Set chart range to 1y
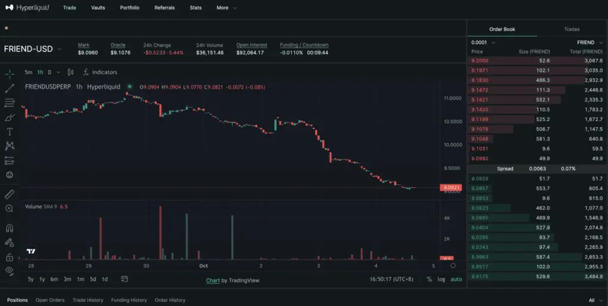The height and width of the screenshot is (306, 608). pyautogui.click(x=42, y=279)
